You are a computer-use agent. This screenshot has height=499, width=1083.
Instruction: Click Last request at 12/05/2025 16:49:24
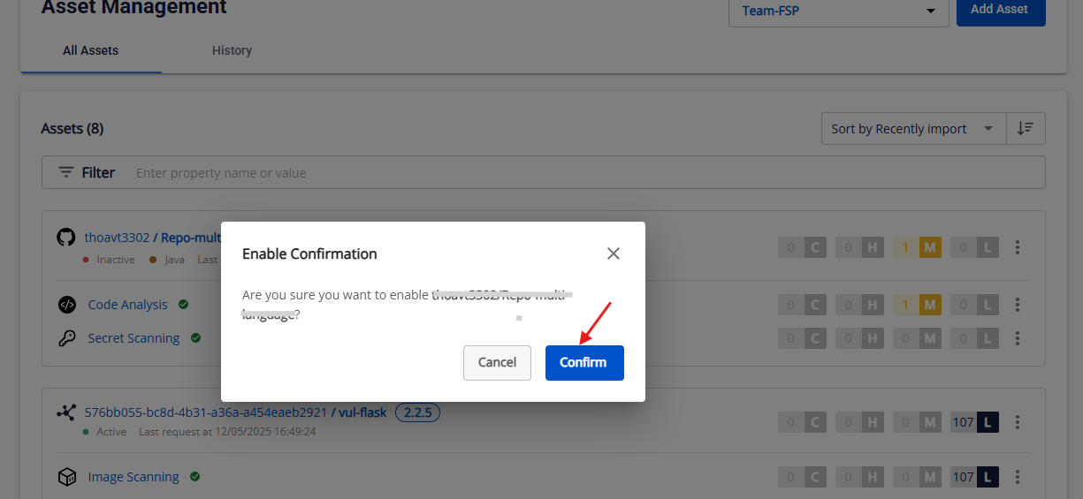227,432
